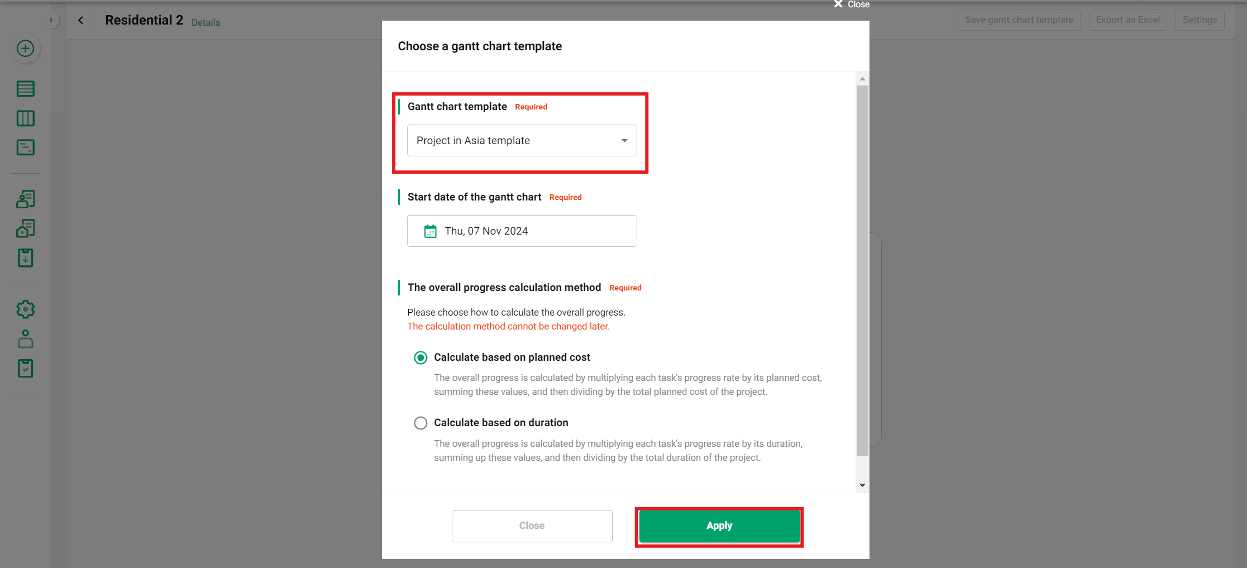
Task: Select Calculate based on duration
Action: tap(421, 423)
